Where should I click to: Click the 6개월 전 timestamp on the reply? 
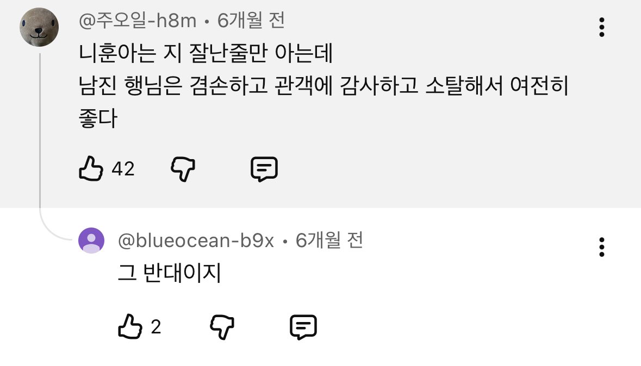point(329,240)
